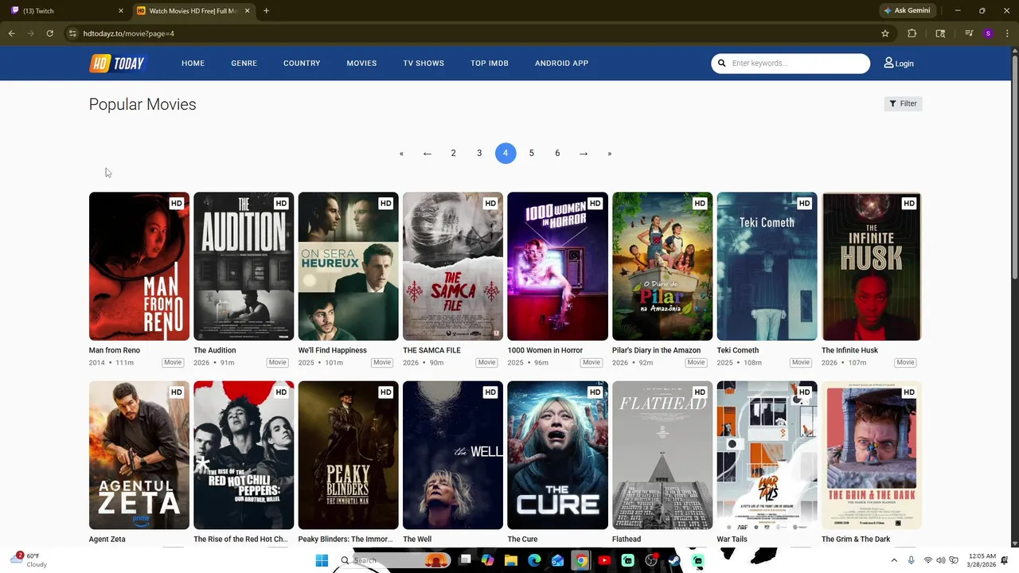This screenshot has width=1019, height=573.
Task: Open Steam from taskbar
Action: pos(674,561)
